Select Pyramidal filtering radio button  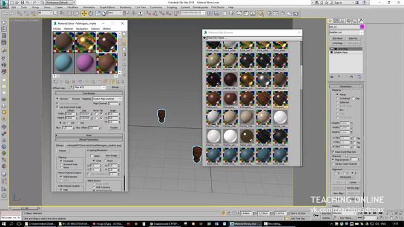61,161
